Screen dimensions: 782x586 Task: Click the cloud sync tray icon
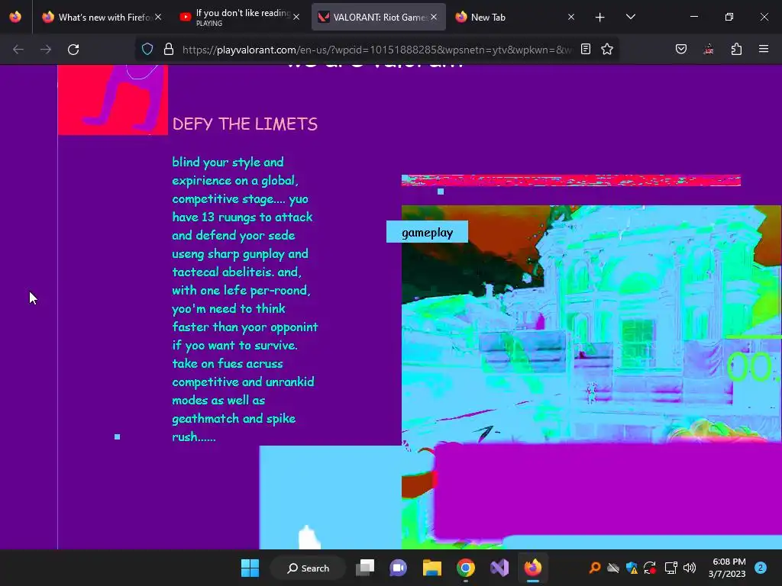pyautogui.click(x=613, y=568)
